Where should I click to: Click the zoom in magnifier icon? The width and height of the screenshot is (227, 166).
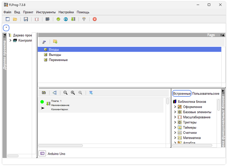click(x=73, y=93)
